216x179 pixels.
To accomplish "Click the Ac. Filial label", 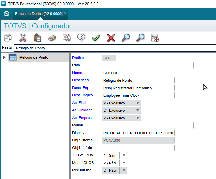I will coord(79,103).
